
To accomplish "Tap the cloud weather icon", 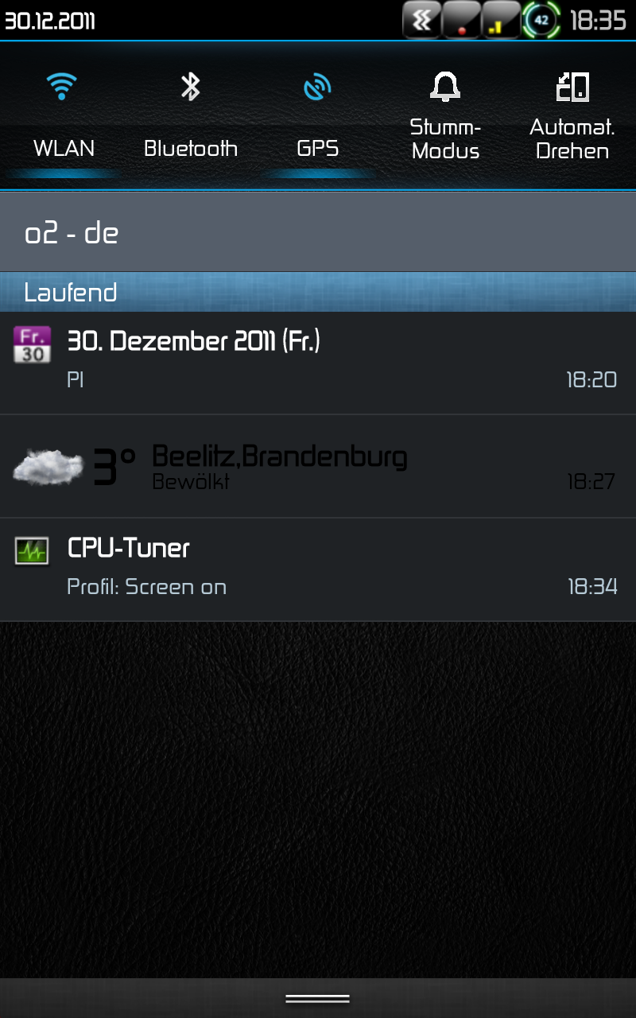I will [x=48, y=466].
